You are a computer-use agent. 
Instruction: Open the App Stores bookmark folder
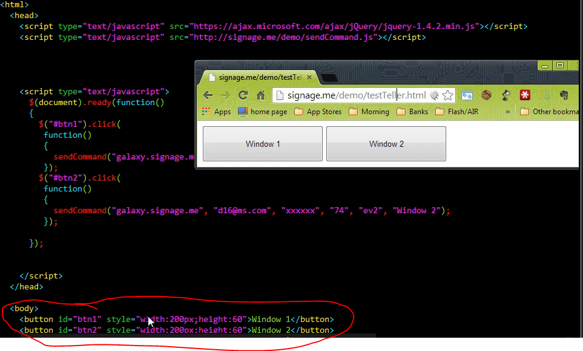(318, 112)
